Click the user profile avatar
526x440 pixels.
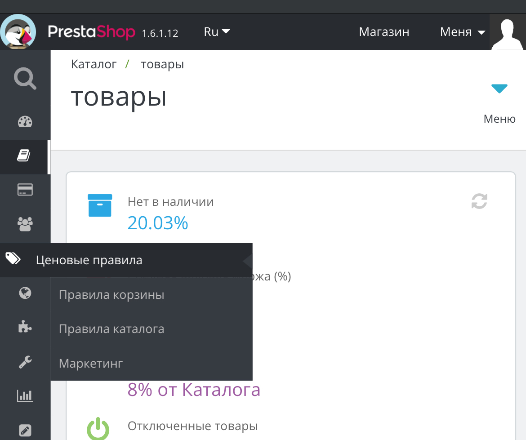click(508, 32)
